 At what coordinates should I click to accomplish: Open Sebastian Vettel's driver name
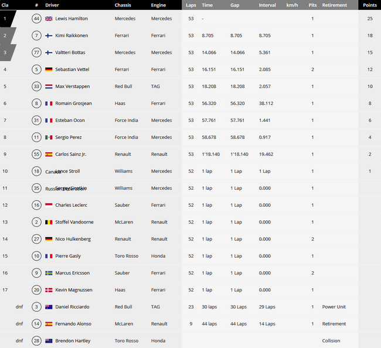pos(72,70)
